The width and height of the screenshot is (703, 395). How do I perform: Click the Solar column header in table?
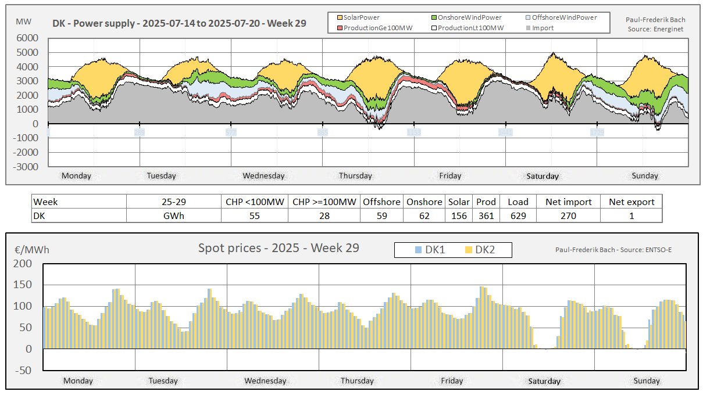pyautogui.click(x=459, y=202)
